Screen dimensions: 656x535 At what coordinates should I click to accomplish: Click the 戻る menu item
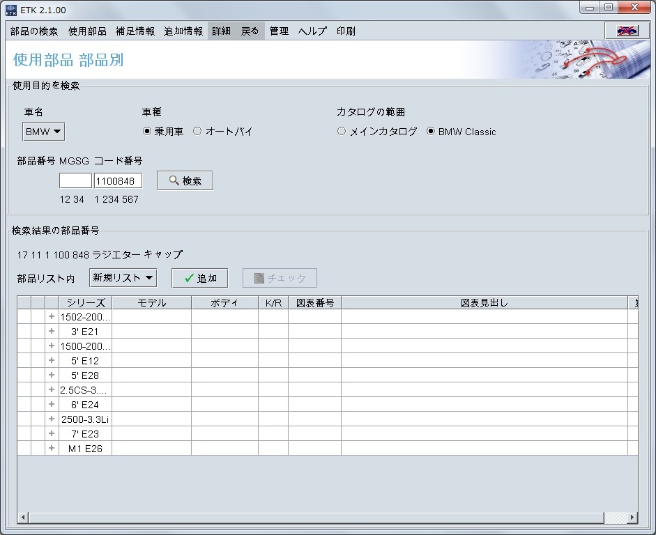click(250, 31)
